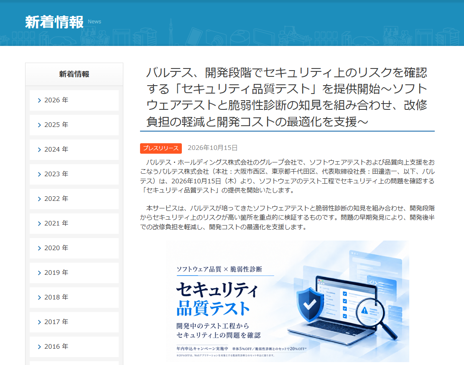
Task: Open the 2023 年 news archive link
Action: pyautogui.click(x=74, y=175)
